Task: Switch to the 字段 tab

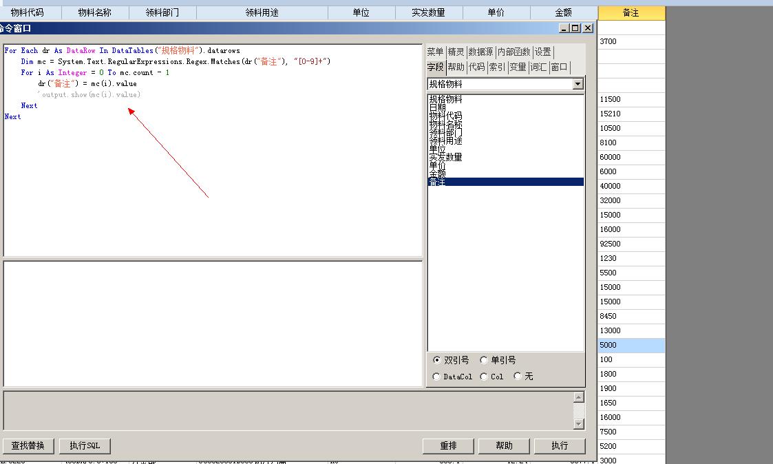Action: pos(435,67)
